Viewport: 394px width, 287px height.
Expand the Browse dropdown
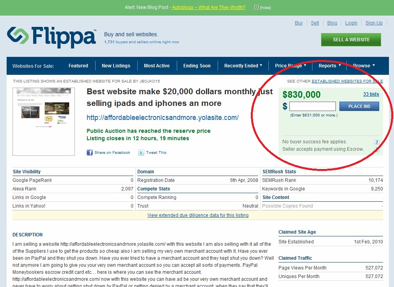point(364,66)
